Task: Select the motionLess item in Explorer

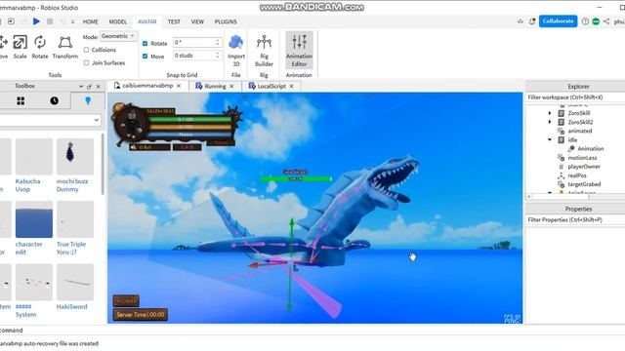Action: click(x=582, y=158)
